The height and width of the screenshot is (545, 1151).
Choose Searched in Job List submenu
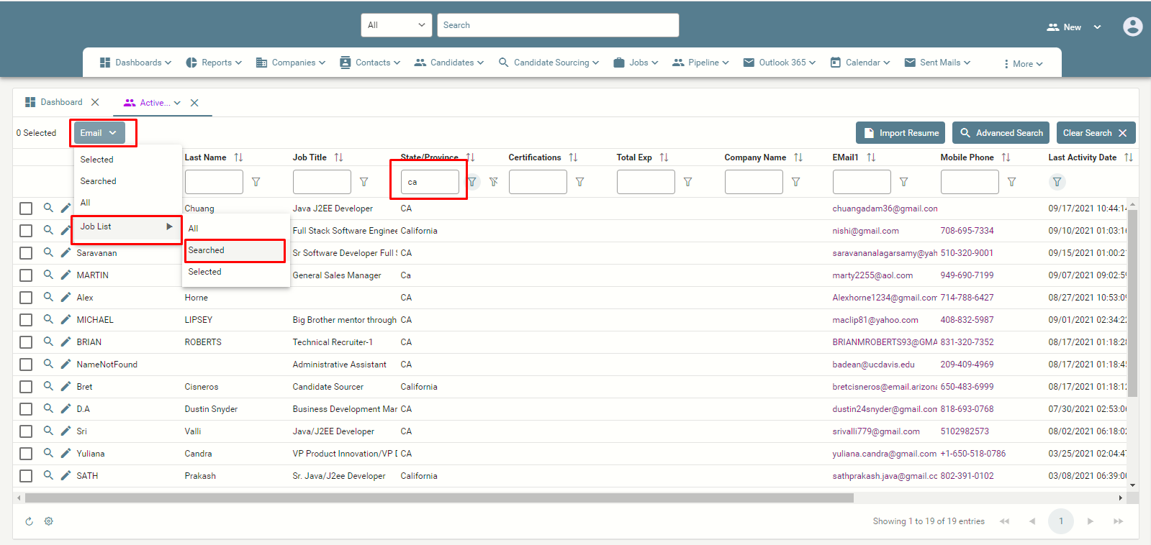[x=235, y=250]
